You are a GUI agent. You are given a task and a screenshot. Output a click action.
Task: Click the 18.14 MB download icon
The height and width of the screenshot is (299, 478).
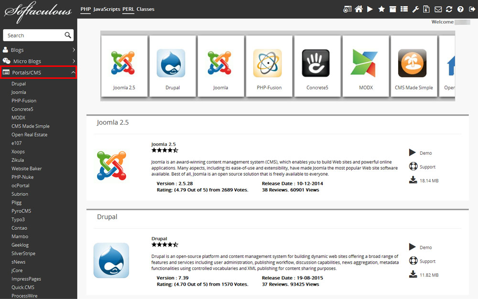click(x=413, y=180)
